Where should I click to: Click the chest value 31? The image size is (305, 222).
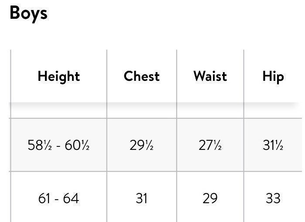coord(141,198)
